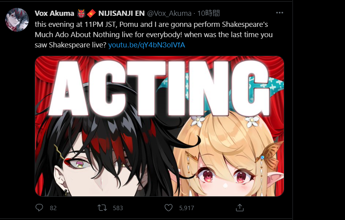Click the tweet text about Much Ado

tap(154, 35)
